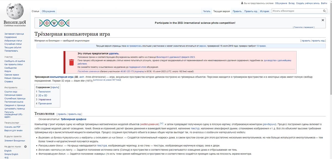This screenshot has width=332, height=159.
Task: Switch to the English language version
Action: (8, 151)
